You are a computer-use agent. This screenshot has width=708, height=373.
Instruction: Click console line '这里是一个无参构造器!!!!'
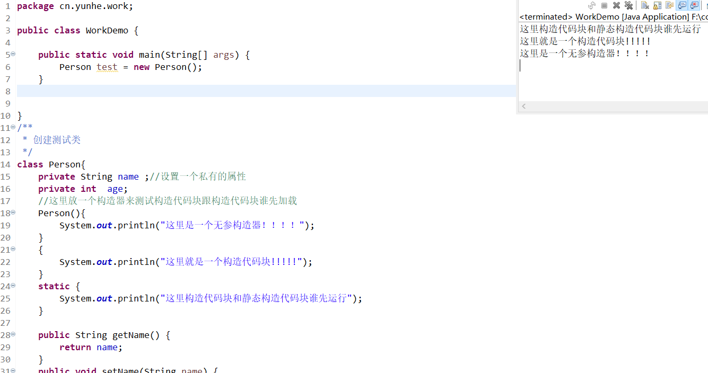point(584,54)
